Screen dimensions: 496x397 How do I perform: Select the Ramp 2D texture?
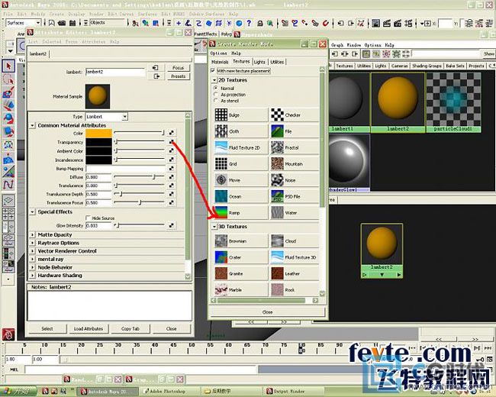pos(240,213)
